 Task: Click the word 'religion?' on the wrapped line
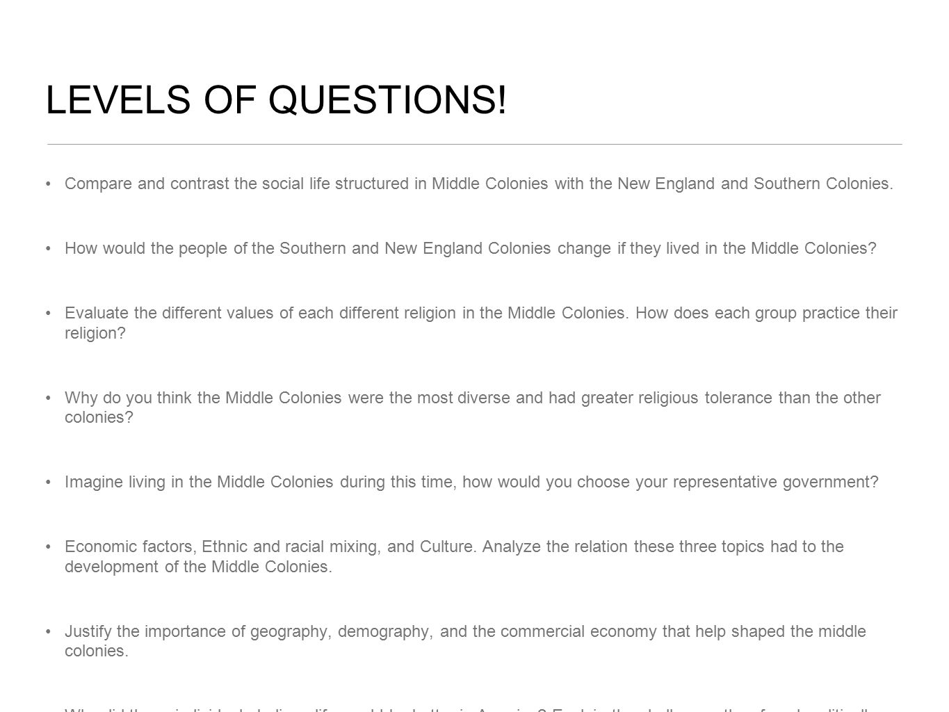coord(95,333)
